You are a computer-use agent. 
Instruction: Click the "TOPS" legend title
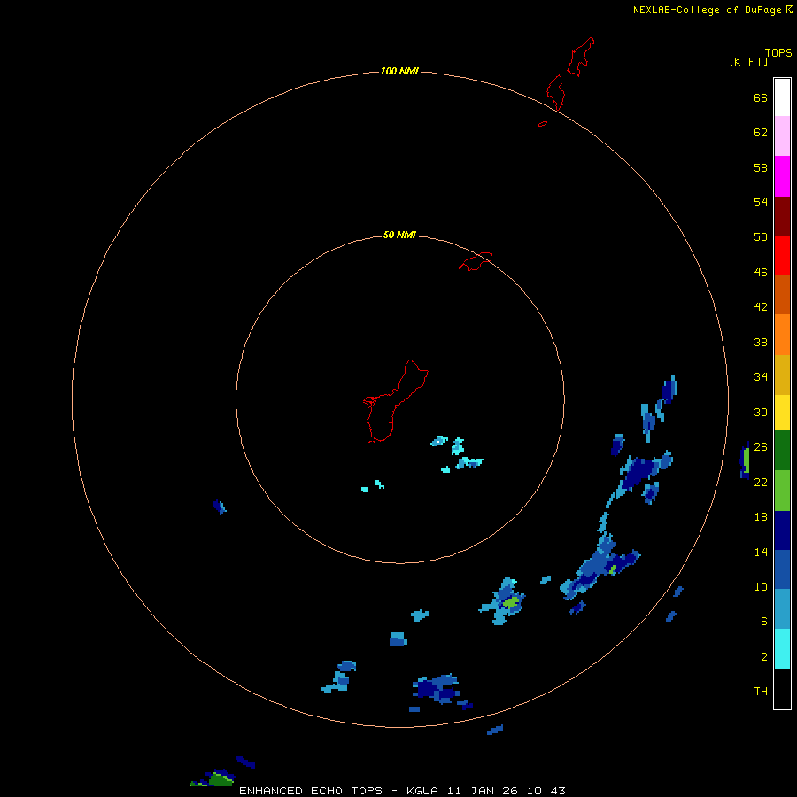coord(778,53)
